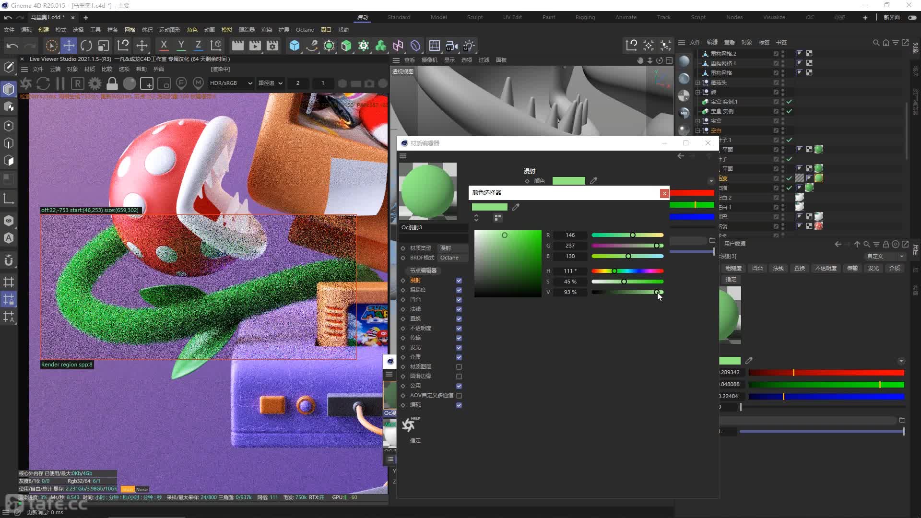Uncheck the 法线 channel checkbox
Image resolution: width=921 pixels, height=518 pixels.
tap(459, 309)
